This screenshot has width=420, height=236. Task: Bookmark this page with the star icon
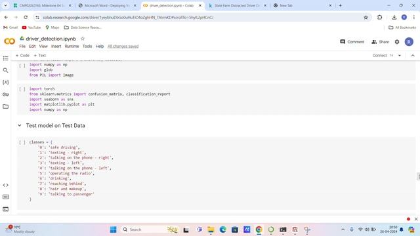[x=366, y=18]
